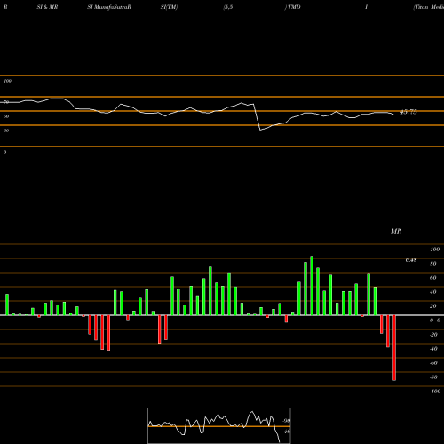The image size is (444, 444).
Task: Click the MR axis label -100
Action: point(435,392)
